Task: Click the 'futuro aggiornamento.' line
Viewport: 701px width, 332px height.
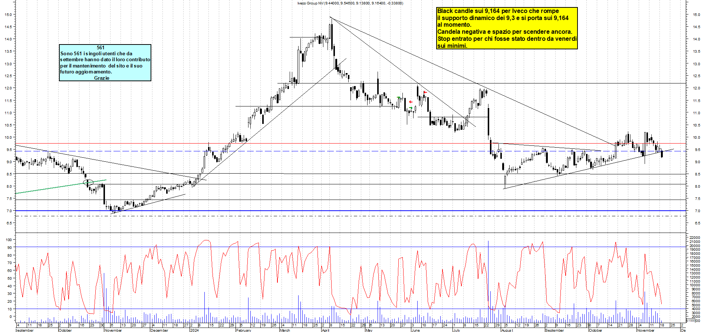Action: (86, 72)
